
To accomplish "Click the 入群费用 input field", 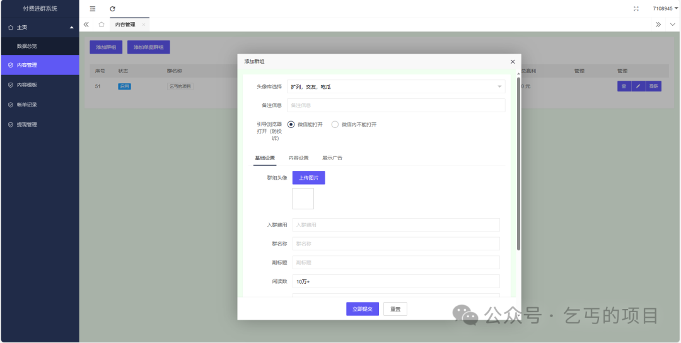I will click(396, 225).
